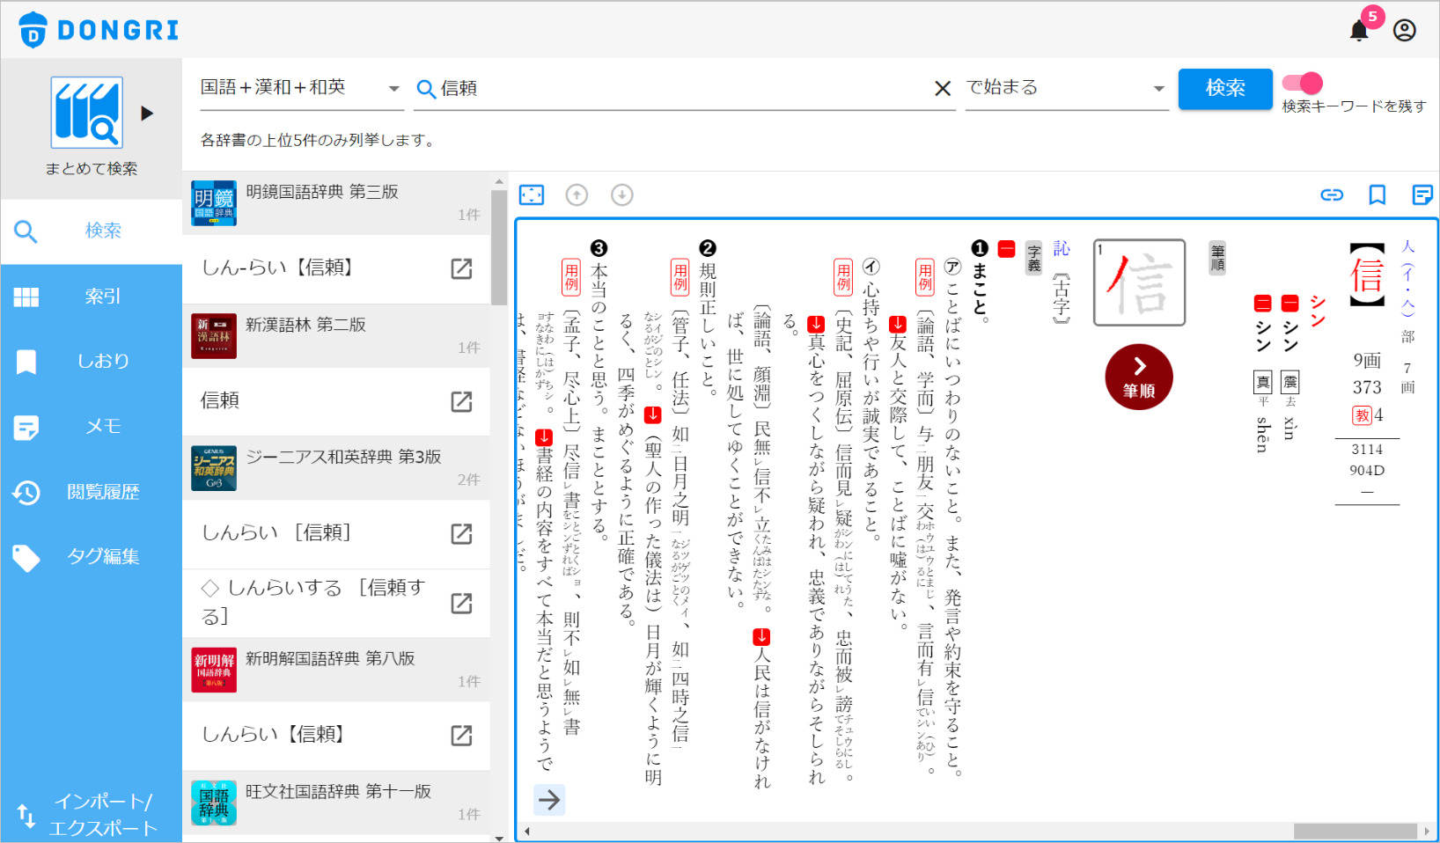1440x843 pixels.
Task: Click the gray 筆順 label tag
Action: 1217,258
